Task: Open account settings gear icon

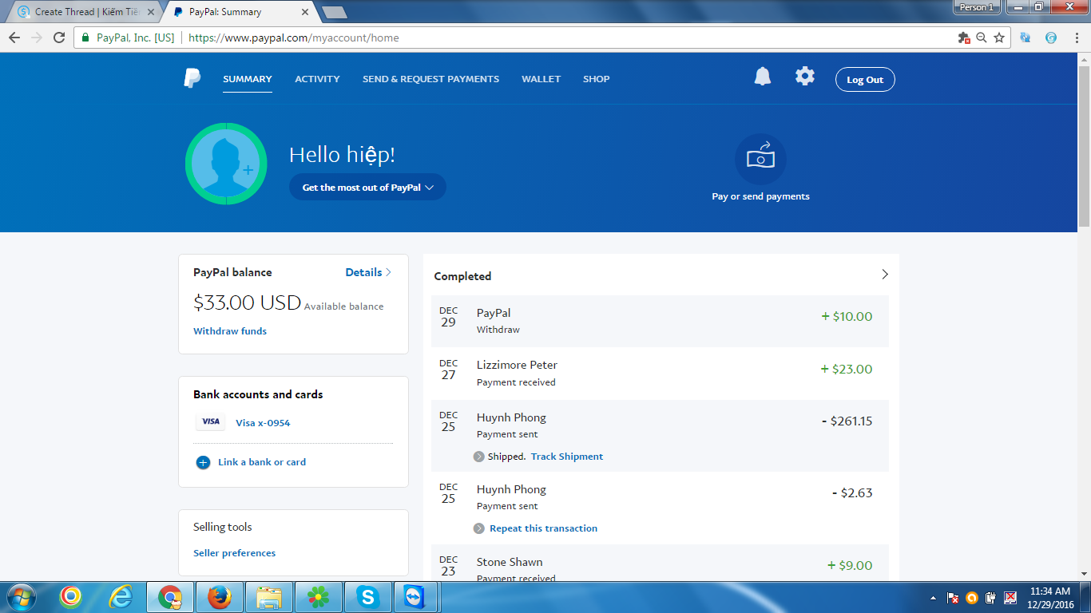Action: tap(804, 77)
